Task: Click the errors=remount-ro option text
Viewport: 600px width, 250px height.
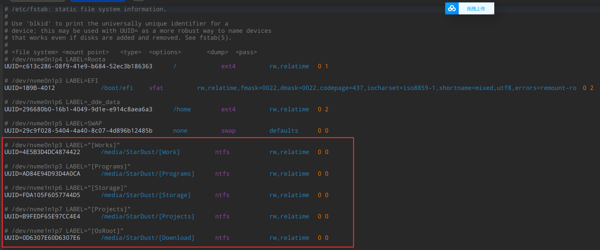Action: click(x=545, y=88)
